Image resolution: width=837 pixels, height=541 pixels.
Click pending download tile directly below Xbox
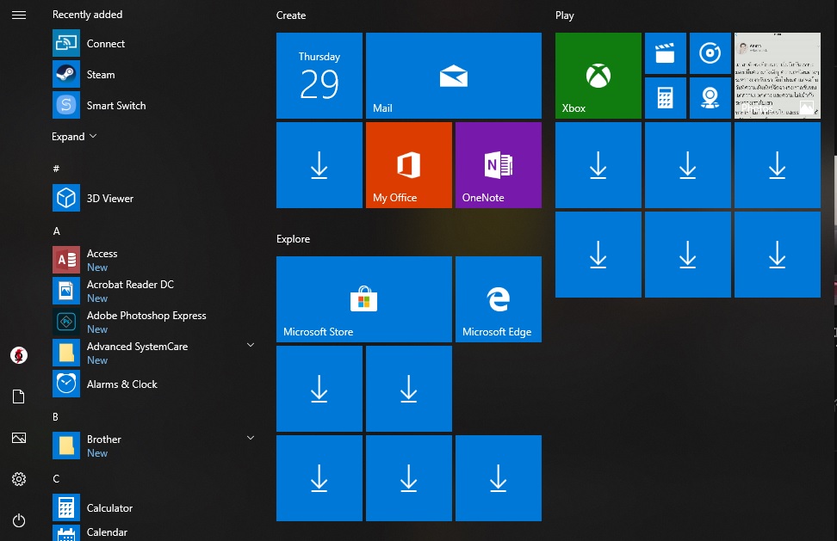(x=598, y=165)
